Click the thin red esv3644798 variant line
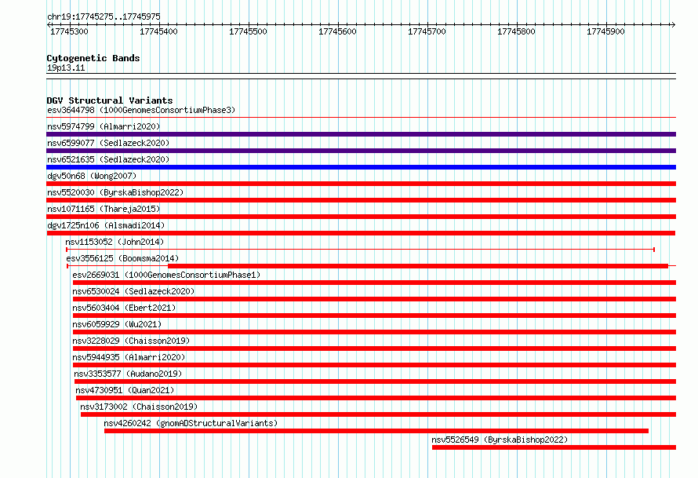Image resolution: width=698 pixels, height=478 pixels. click(x=361, y=118)
